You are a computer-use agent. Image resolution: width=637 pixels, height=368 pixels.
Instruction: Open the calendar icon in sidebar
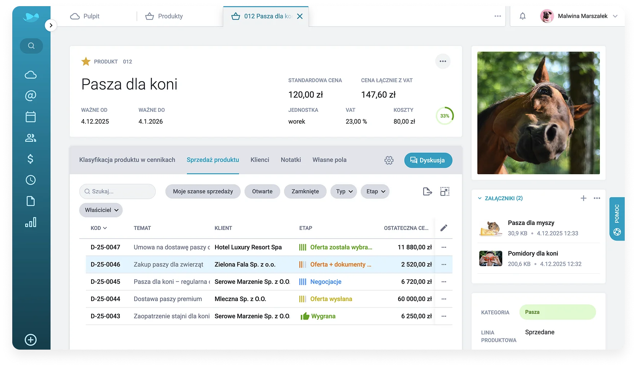coord(31,117)
